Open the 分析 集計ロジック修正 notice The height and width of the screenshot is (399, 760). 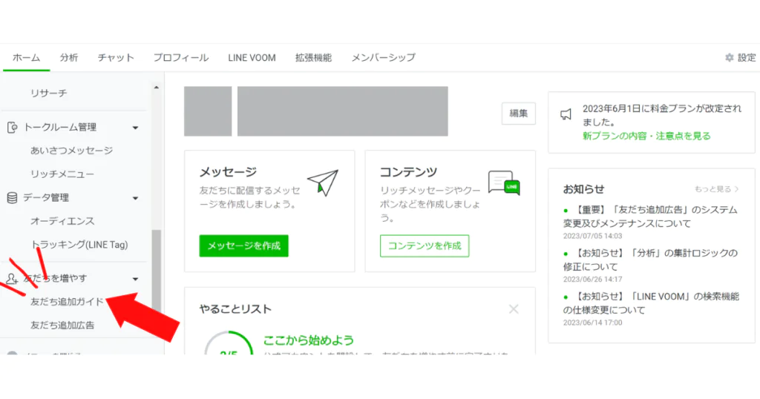650,260
